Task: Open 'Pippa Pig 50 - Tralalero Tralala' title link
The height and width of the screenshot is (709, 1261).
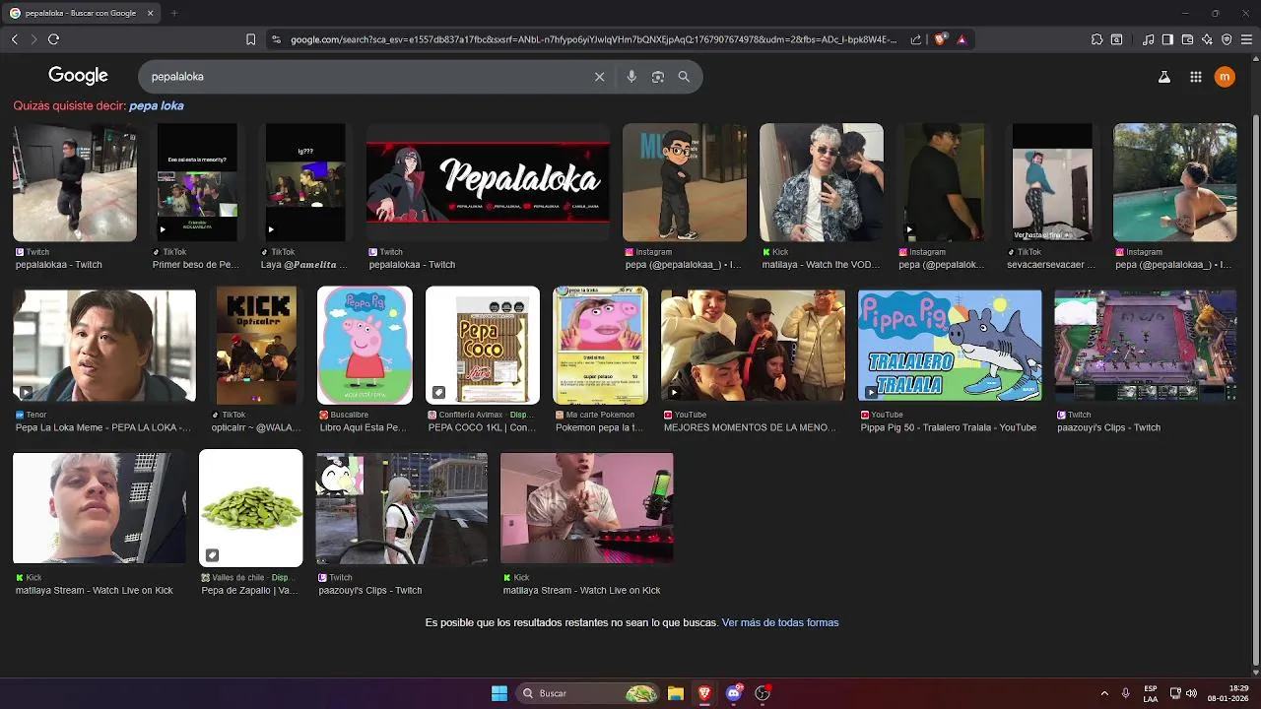Action: point(949,427)
